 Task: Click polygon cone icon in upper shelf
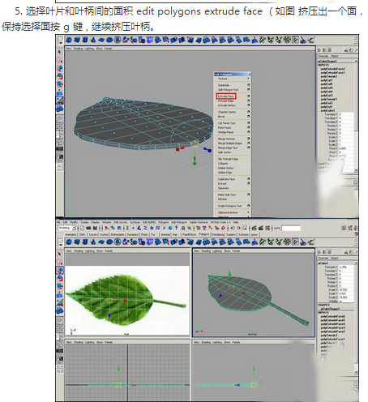click(x=93, y=40)
